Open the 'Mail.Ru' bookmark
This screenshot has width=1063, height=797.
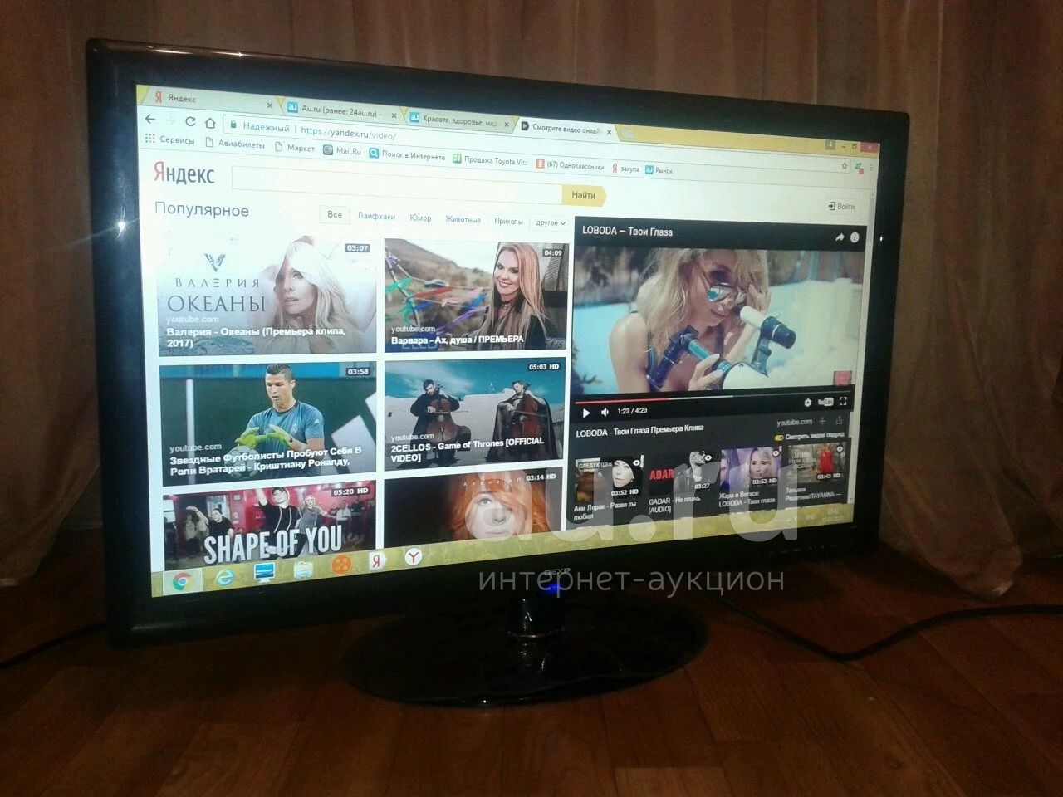342,151
